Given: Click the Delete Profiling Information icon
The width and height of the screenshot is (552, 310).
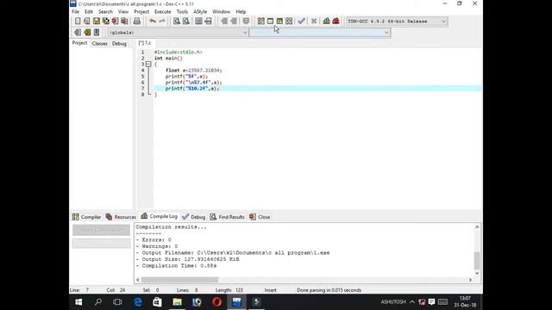Looking at the screenshot, I should tap(336, 21).
